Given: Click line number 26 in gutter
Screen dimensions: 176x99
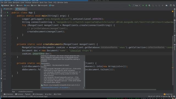Looking at the screenshot, I should coord(4,54).
